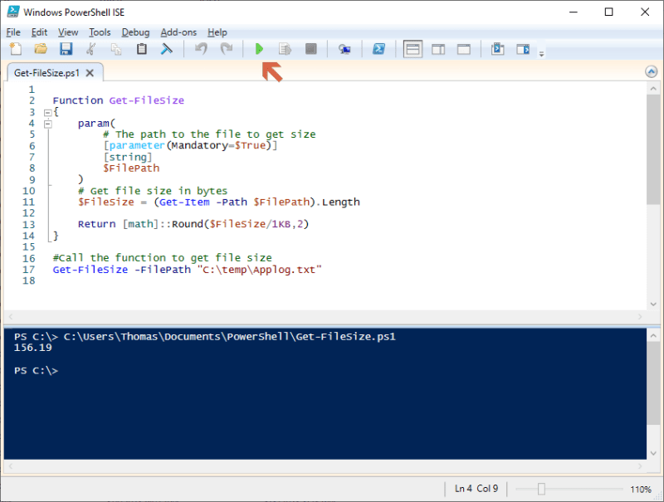Collapse the script pane with round arrow
This screenshot has width=664, height=502.
click(652, 72)
